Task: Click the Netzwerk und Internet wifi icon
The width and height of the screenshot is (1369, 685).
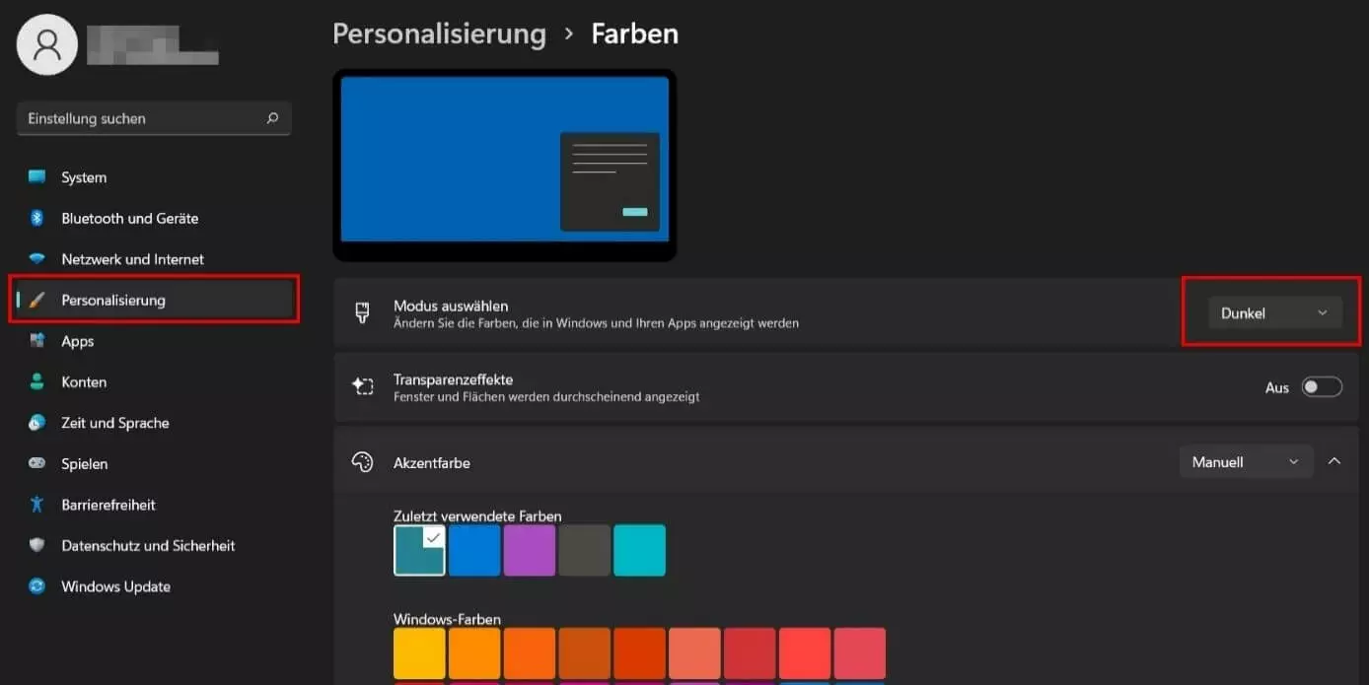Action: [37, 259]
